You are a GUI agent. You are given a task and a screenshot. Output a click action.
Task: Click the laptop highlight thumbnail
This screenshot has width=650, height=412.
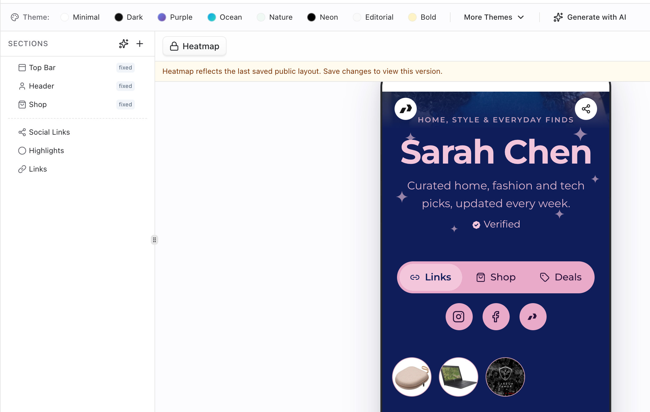pyautogui.click(x=459, y=377)
